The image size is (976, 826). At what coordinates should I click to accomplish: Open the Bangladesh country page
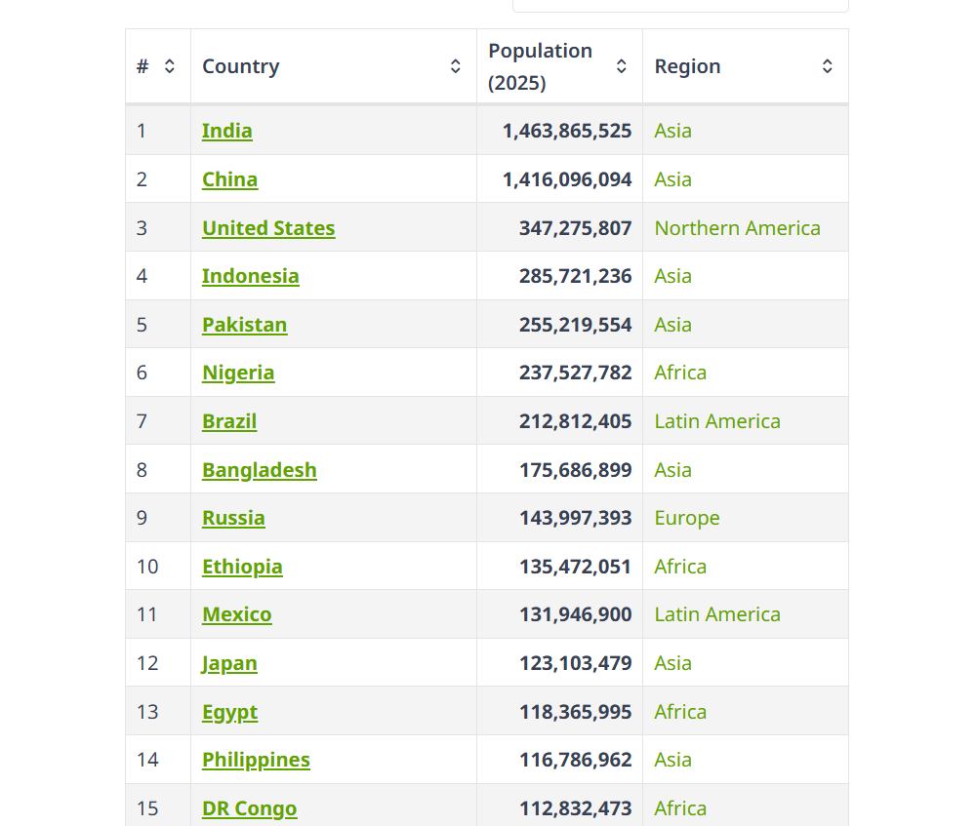coord(259,469)
